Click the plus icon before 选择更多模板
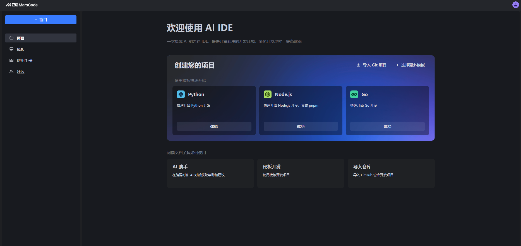The height and width of the screenshot is (246, 521). [x=397, y=65]
